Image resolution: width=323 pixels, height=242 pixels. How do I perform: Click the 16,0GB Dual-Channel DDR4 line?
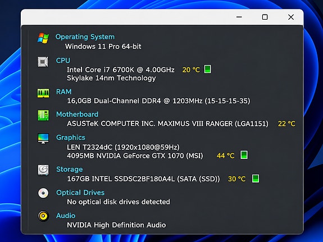[x=158, y=101]
